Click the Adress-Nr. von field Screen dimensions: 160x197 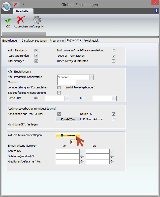tap(68, 151)
